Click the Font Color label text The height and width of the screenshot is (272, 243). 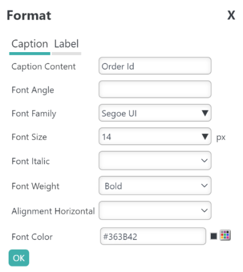32,237
